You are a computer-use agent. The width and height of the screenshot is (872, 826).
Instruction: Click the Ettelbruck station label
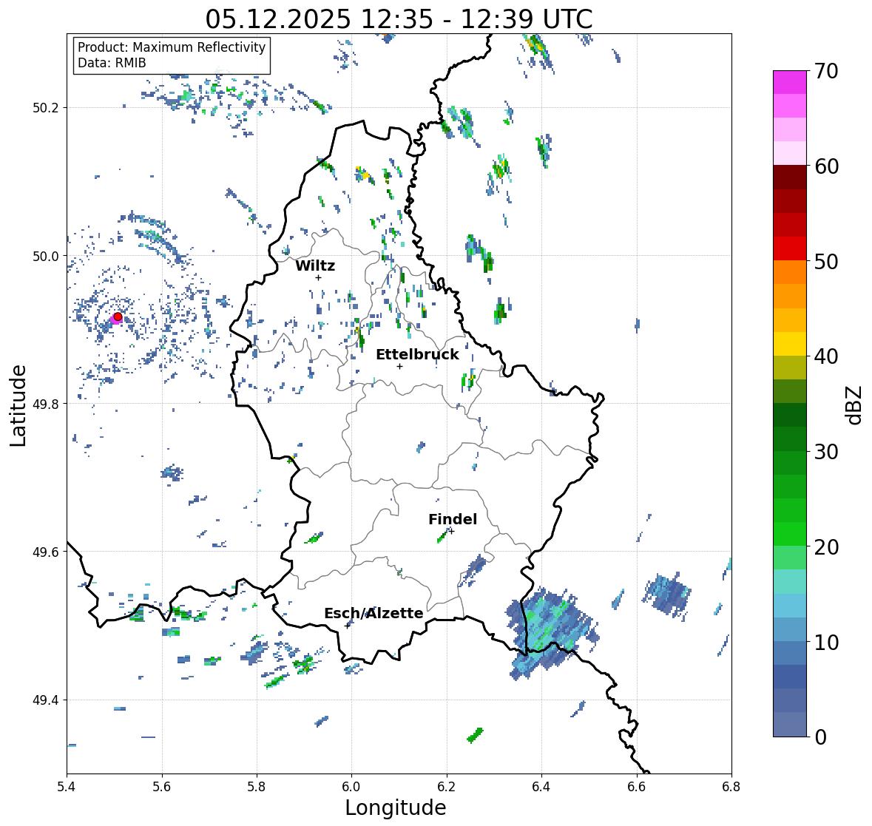pos(417,354)
